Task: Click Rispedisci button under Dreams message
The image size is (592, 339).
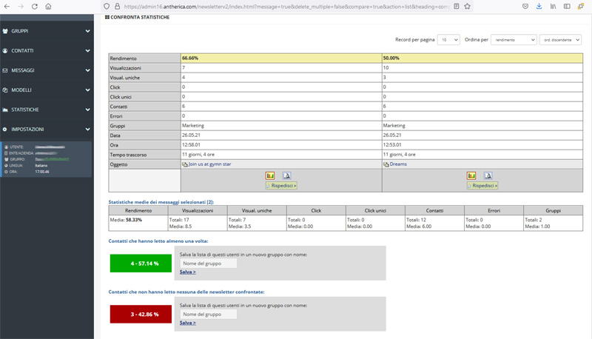Action: [x=482, y=186]
